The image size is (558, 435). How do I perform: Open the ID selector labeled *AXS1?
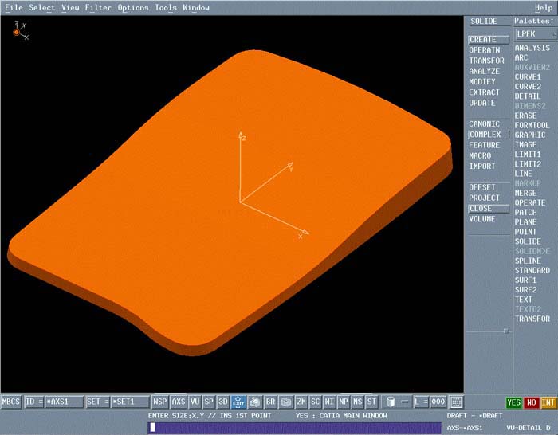[x=64, y=402]
